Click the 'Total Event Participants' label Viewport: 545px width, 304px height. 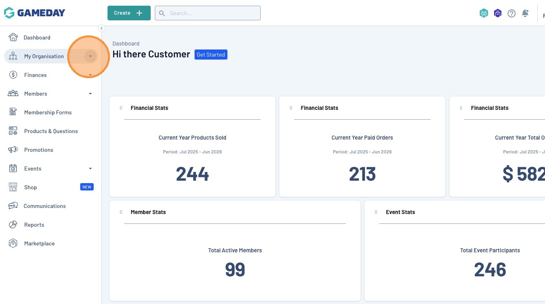tap(490, 250)
